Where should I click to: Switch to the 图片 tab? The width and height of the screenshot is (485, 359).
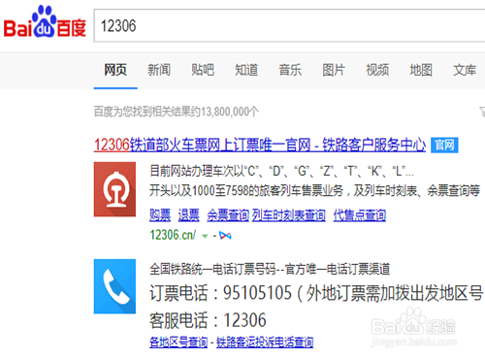tap(334, 70)
